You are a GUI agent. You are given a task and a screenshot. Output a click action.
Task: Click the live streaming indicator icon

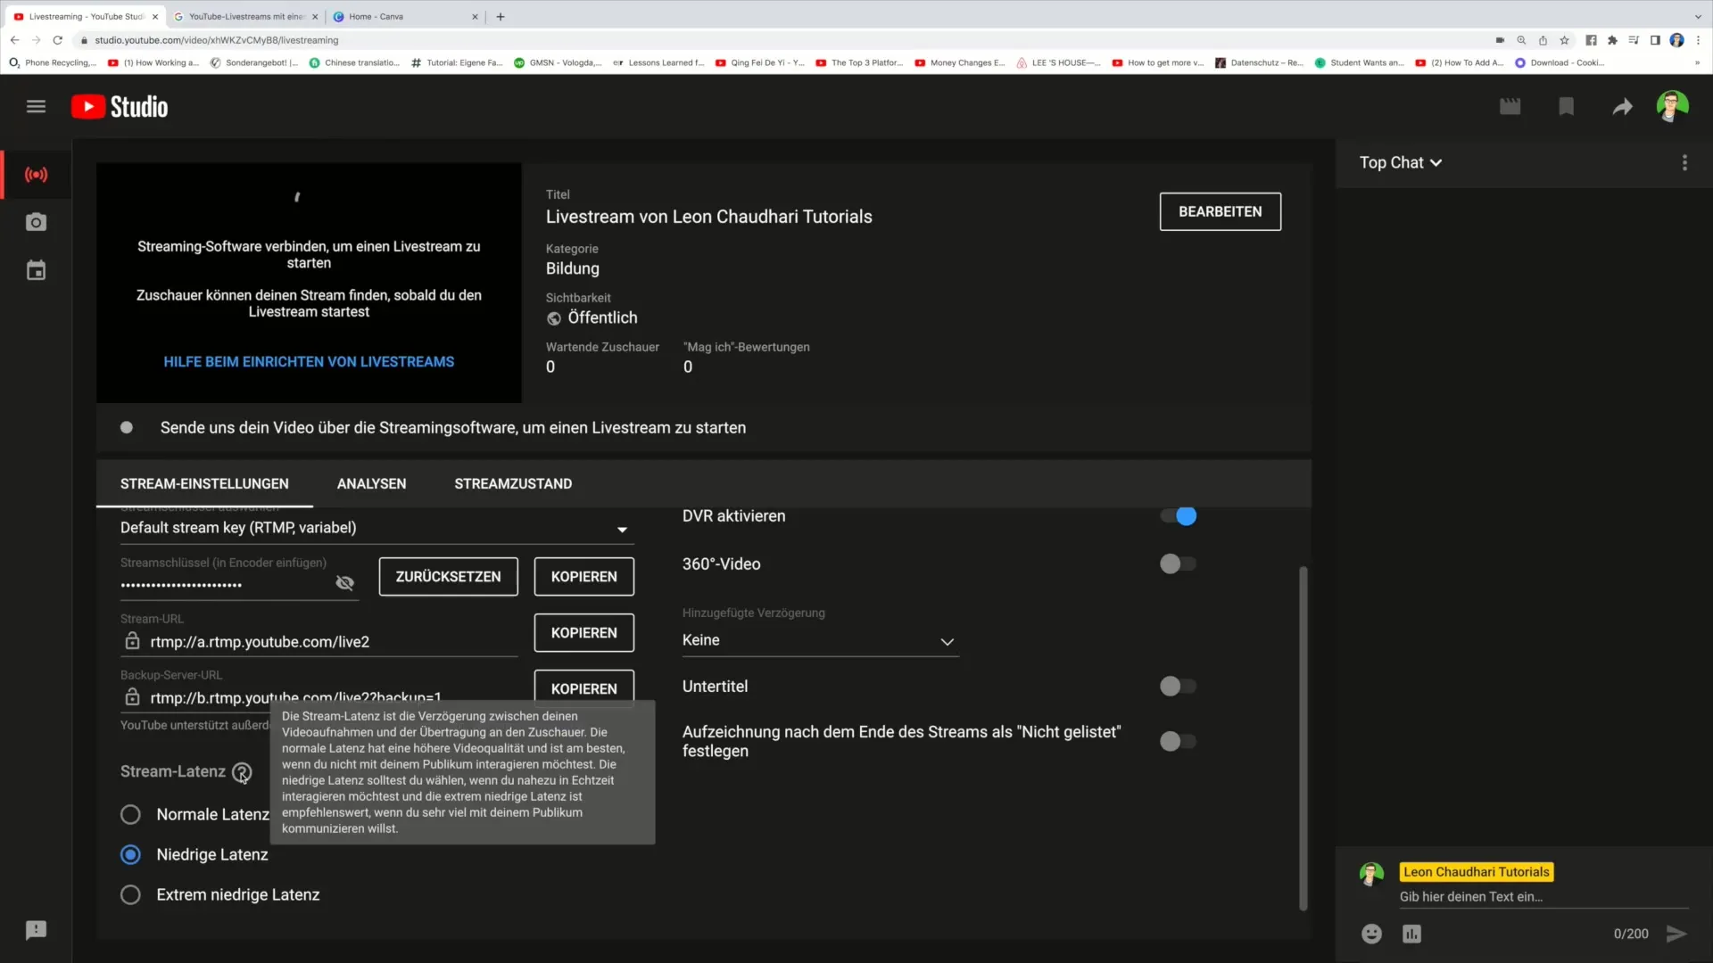coord(36,174)
